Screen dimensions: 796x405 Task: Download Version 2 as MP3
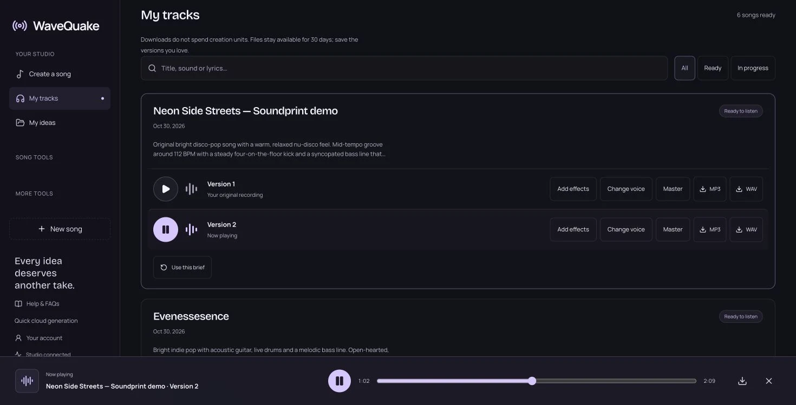click(x=710, y=229)
